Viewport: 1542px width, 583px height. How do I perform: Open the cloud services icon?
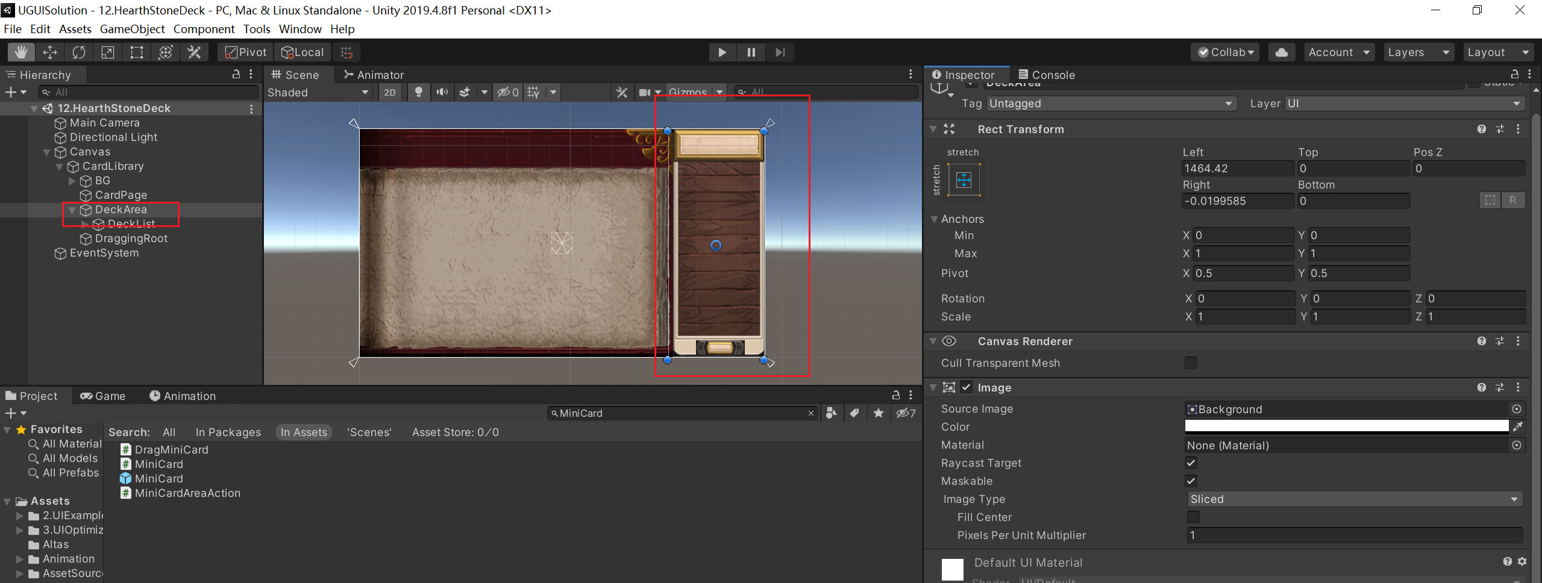point(1282,52)
